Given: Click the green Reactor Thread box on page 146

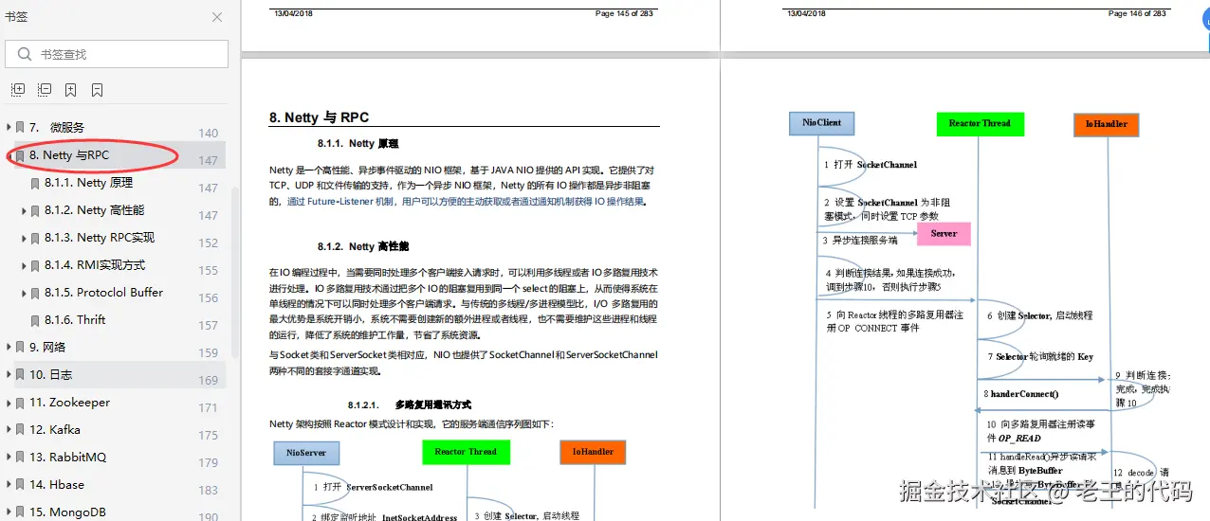Looking at the screenshot, I should [x=980, y=123].
